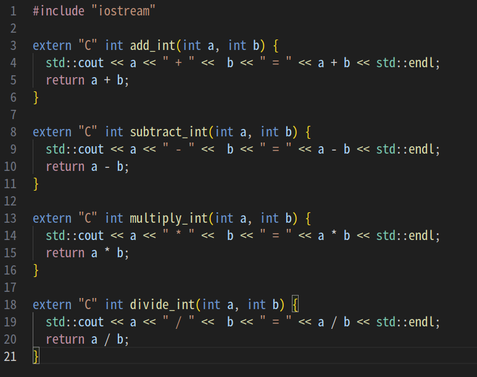Click the extern keyword on line 3
Viewport: 477px width, 377px height.
coord(52,46)
